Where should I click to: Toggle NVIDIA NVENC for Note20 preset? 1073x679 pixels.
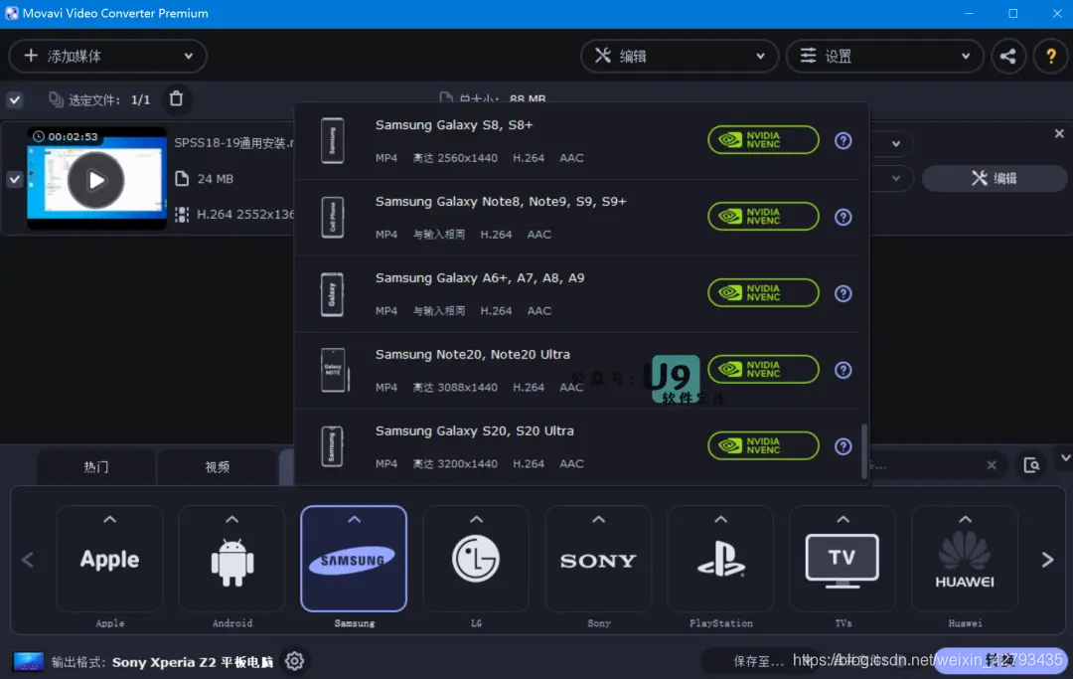763,370
